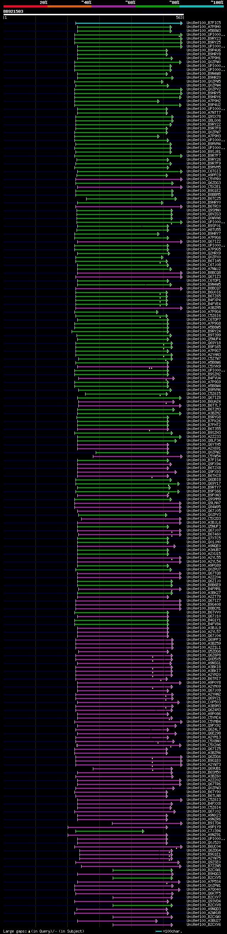Select the UniRef100_Q93VD4 label
Image resolution: width=227 pixels, height=934 pixels.
(x=204, y=901)
